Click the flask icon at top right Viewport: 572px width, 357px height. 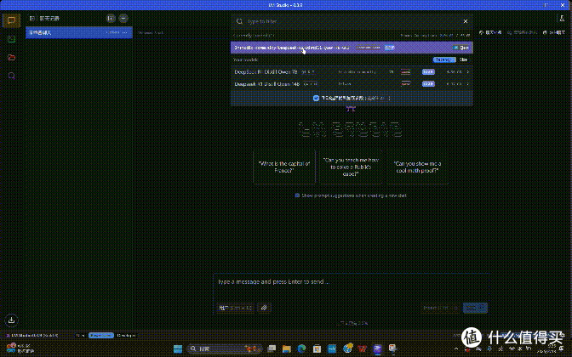tap(562, 18)
